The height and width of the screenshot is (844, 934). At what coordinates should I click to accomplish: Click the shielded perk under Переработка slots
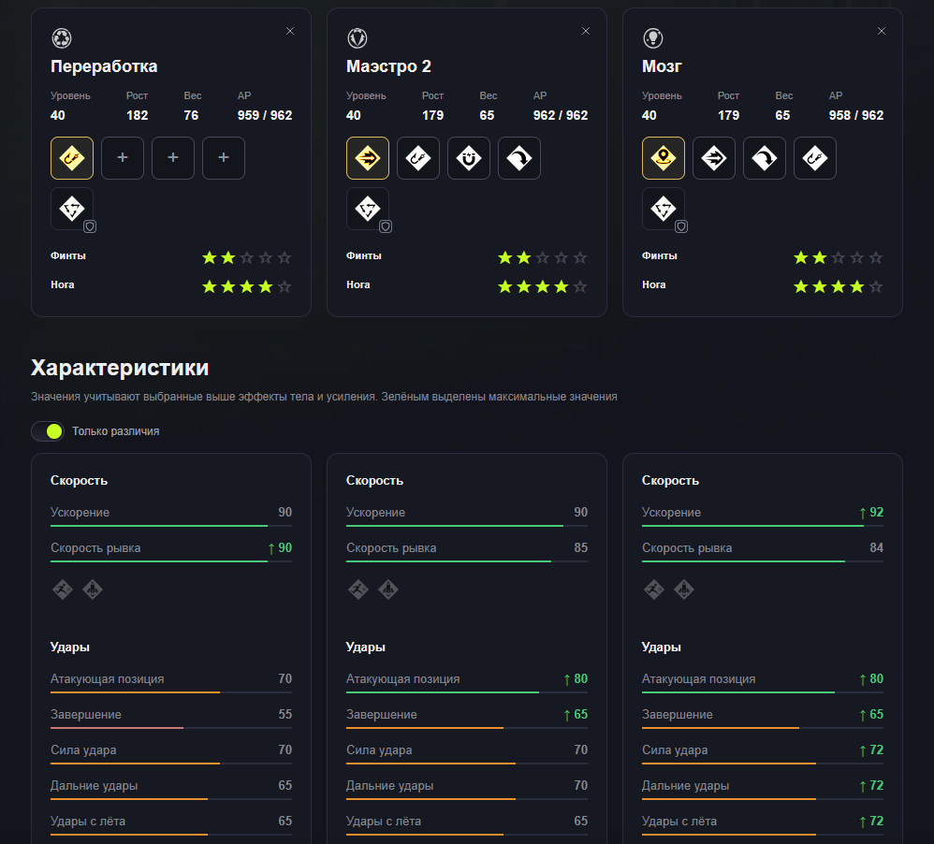pyautogui.click(x=72, y=209)
